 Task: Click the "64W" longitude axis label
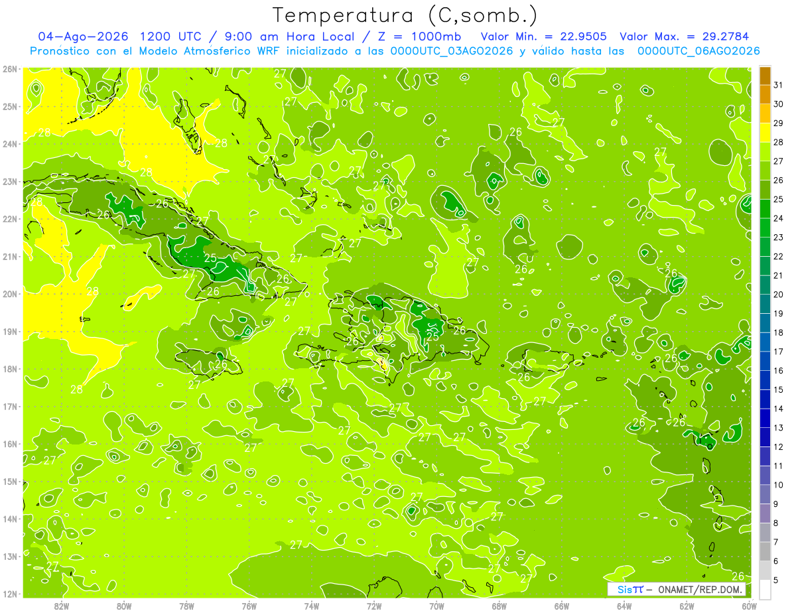624,606
